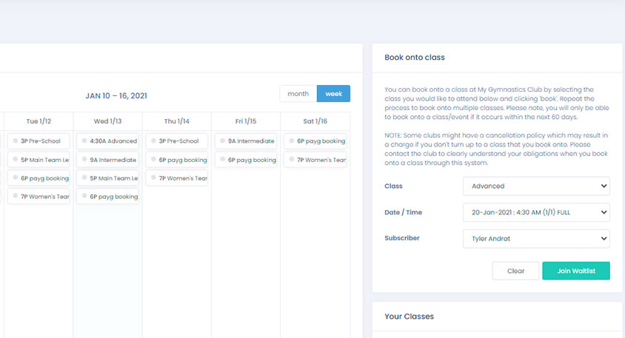Screen dimensions: 625x338
Task: Select the Sat 1/16 column header
Action: [315, 121]
